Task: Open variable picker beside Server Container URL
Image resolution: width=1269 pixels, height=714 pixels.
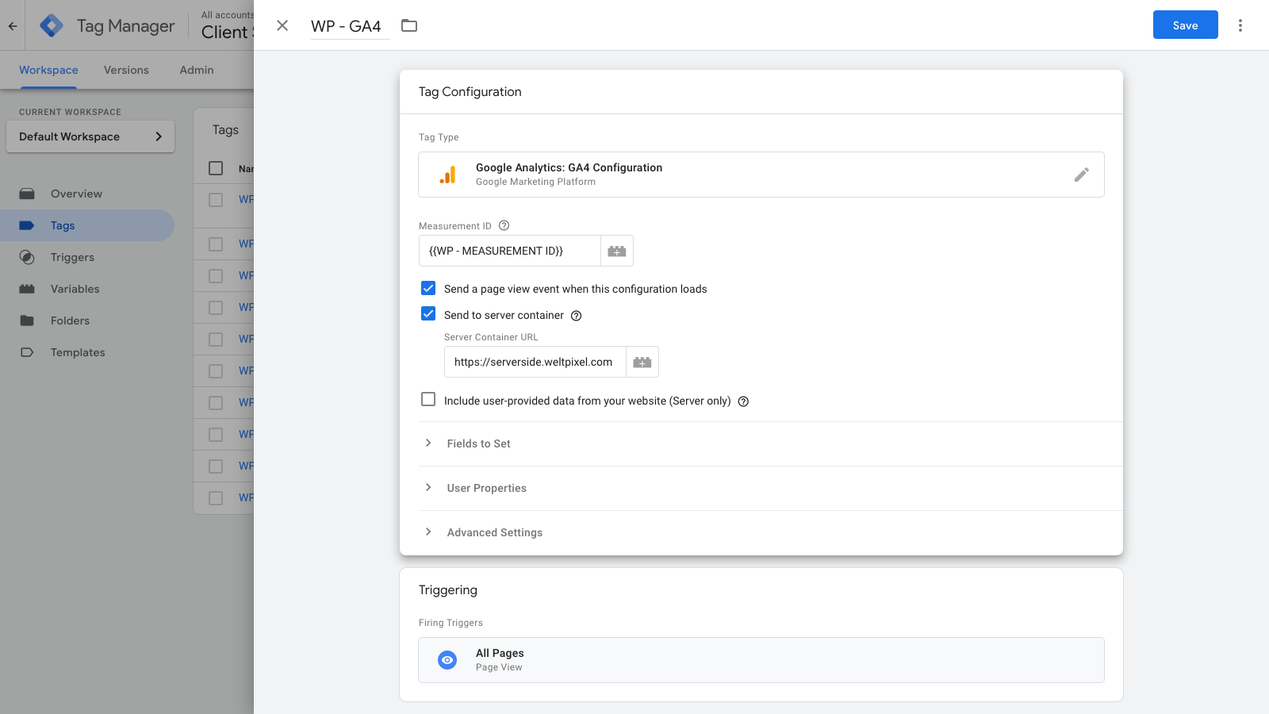Action: (x=642, y=362)
